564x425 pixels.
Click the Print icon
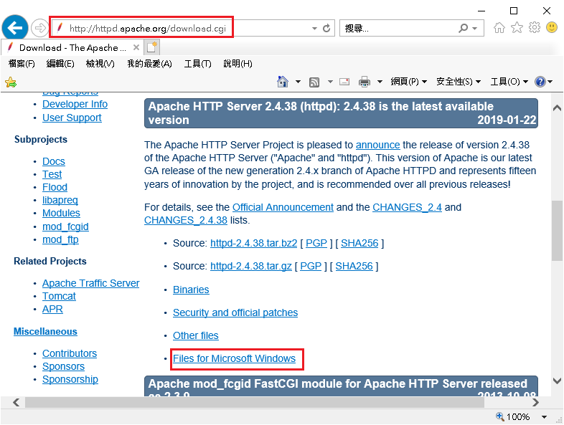pyautogui.click(x=365, y=82)
